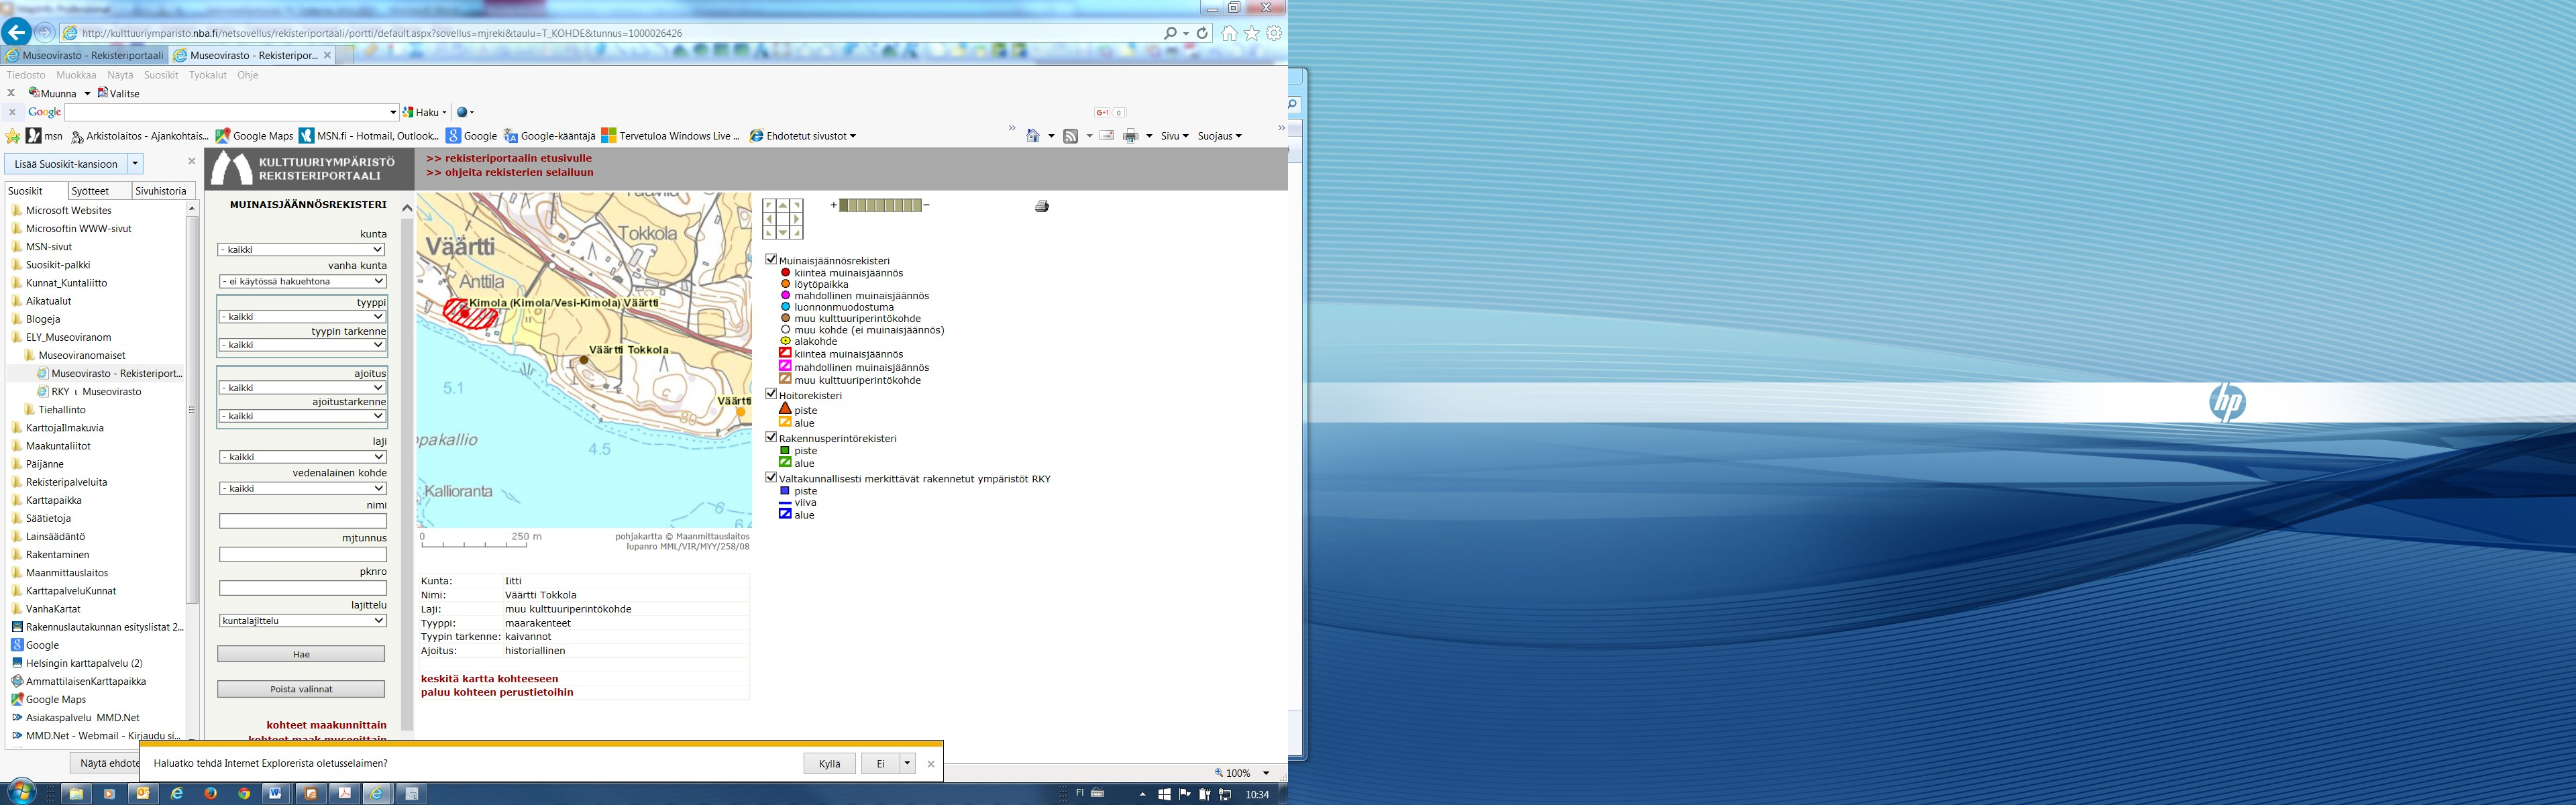The height and width of the screenshot is (805, 2576).
Task: Click the mjtunnus text field
Action: tap(302, 554)
